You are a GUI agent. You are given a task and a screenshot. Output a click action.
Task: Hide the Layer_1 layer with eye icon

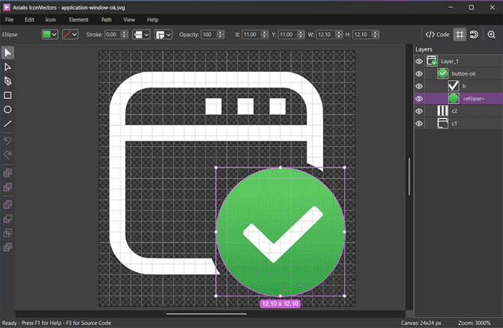point(419,61)
